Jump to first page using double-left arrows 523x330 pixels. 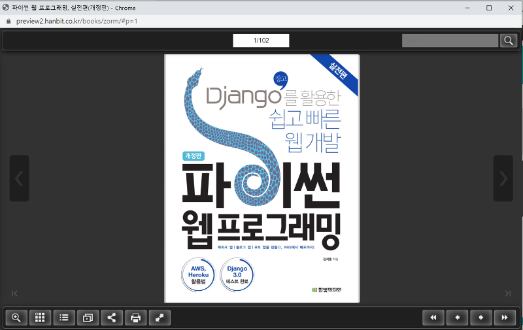[433, 318]
